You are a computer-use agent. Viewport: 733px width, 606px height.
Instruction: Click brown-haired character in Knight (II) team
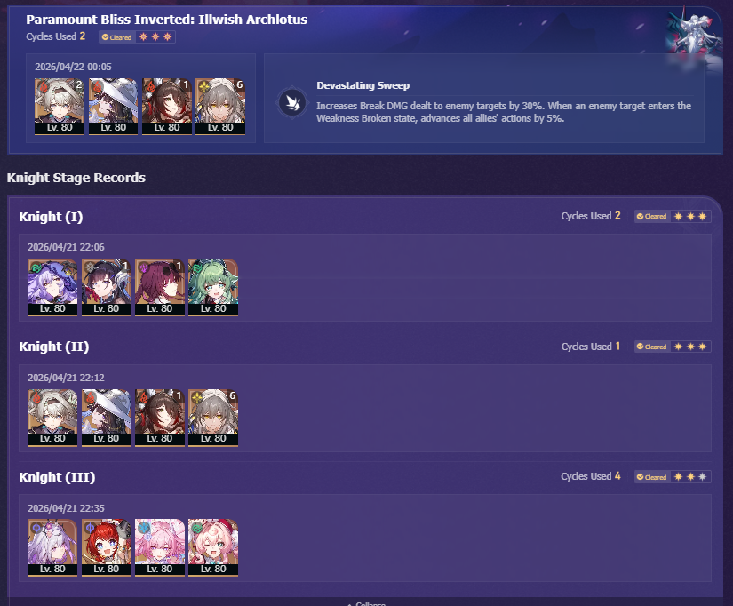pyautogui.click(x=160, y=418)
